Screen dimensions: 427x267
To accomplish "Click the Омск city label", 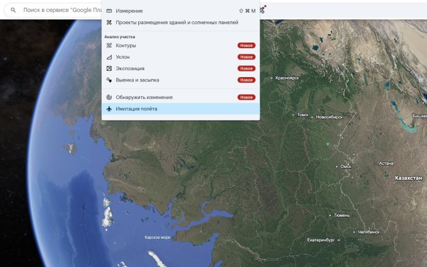I will pos(346,166).
